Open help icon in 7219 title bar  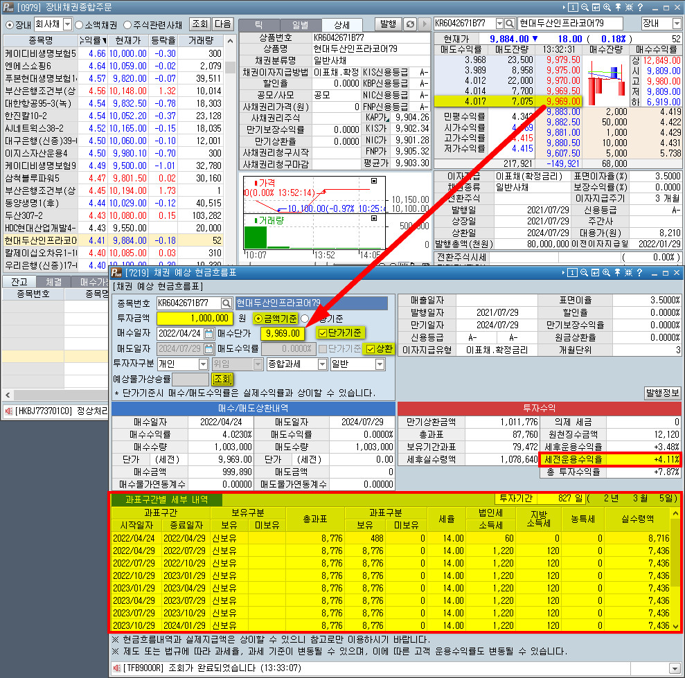[x=639, y=273]
